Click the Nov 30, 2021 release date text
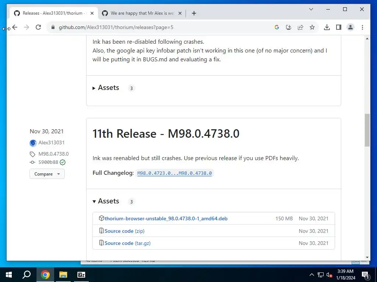This screenshot has height=282, width=377. [x=47, y=131]
